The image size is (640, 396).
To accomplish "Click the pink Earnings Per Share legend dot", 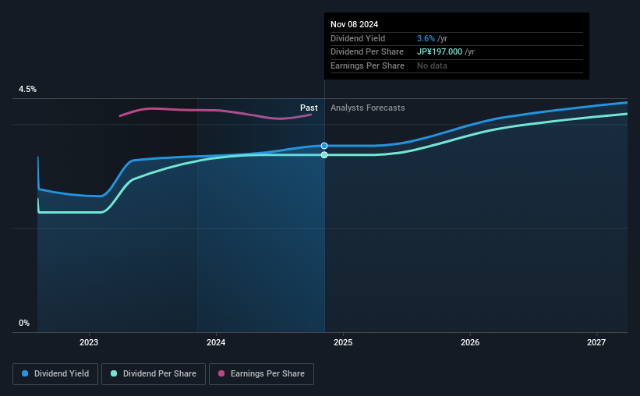I will (221, 373).
